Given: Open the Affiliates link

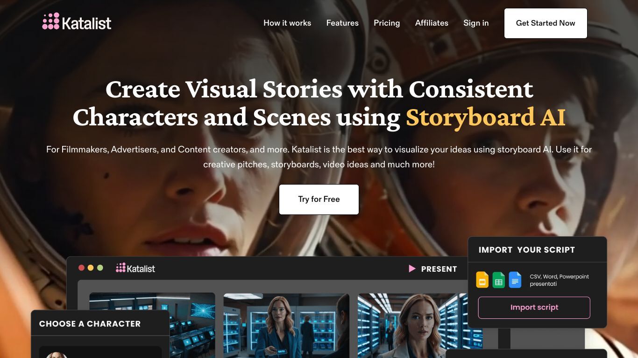Looking at the screenshot, I should [x=432, y=23].
